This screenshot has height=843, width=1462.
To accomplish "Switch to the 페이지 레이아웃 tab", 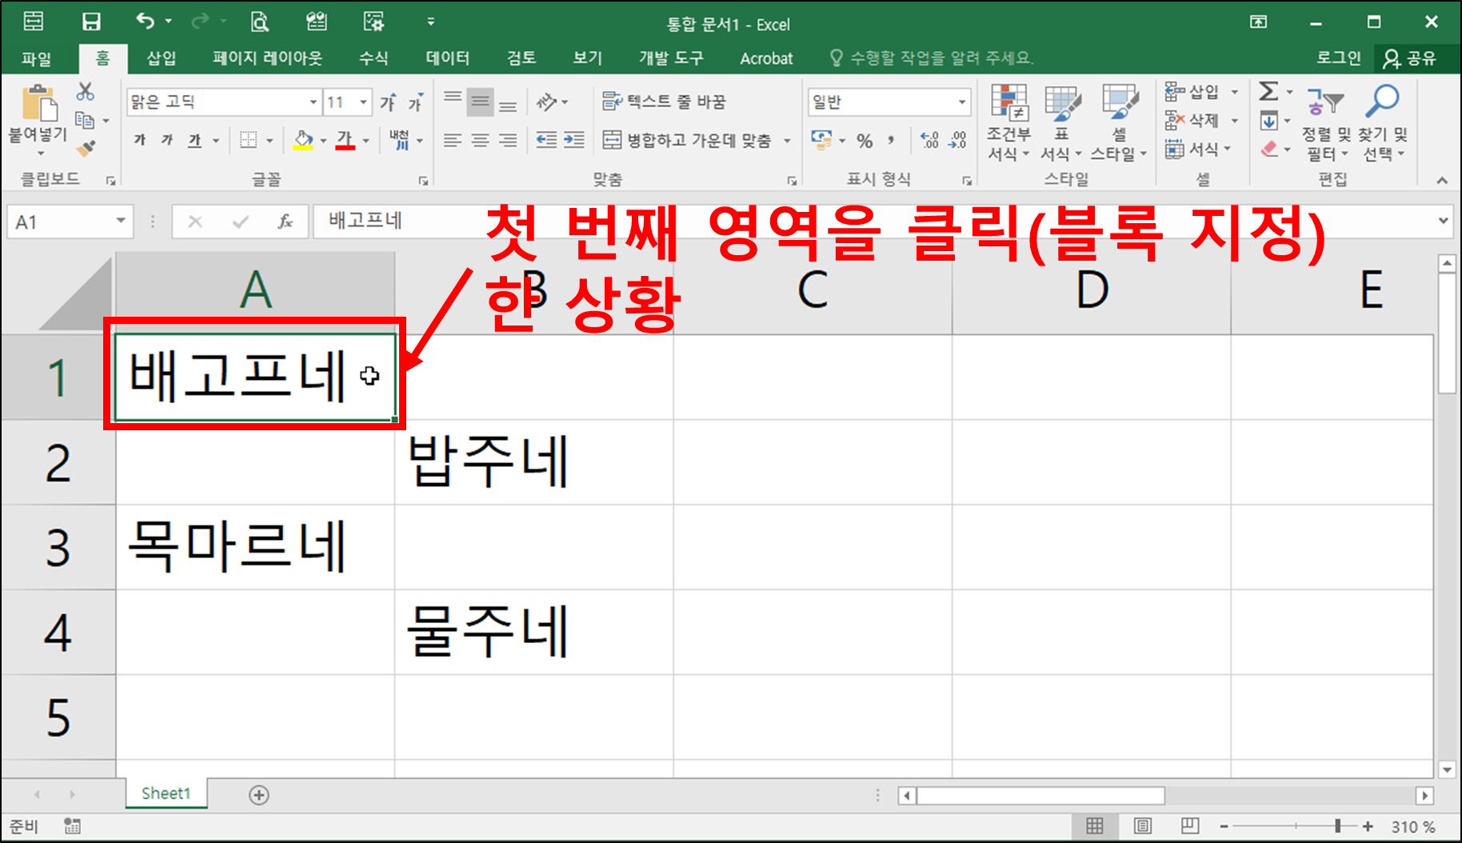I will click(x=267, y=58).
